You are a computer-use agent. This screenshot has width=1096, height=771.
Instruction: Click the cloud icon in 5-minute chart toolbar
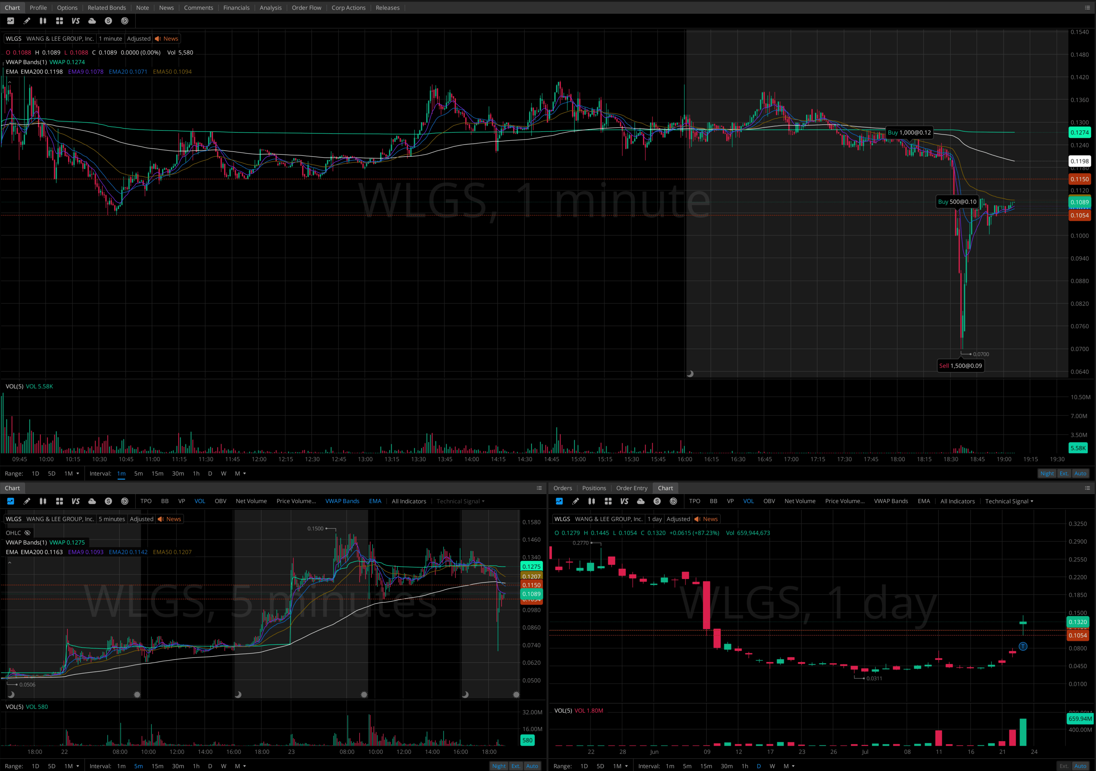pyautogui.click(x=92, y=501)
